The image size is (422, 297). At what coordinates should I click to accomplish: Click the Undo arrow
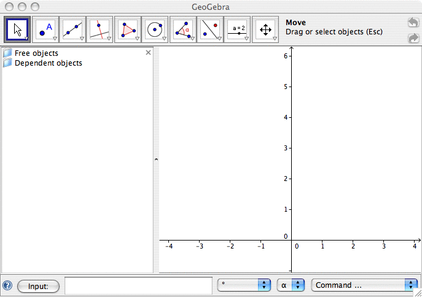(413, 23)
